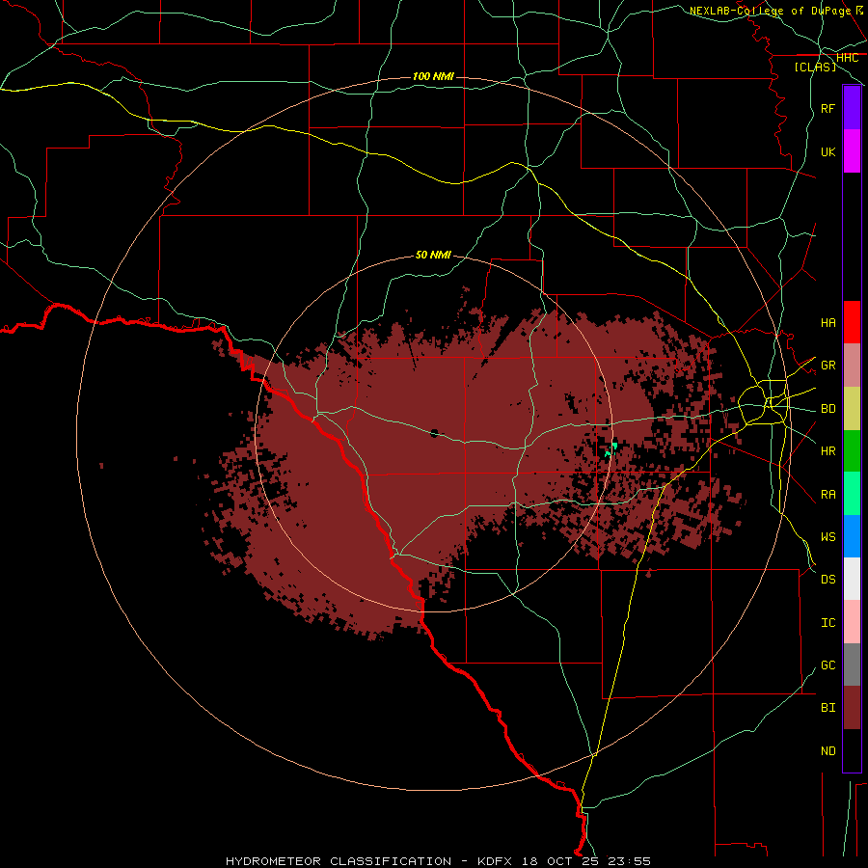Click the GC gray legend swatch

click(x=852, y=665)
